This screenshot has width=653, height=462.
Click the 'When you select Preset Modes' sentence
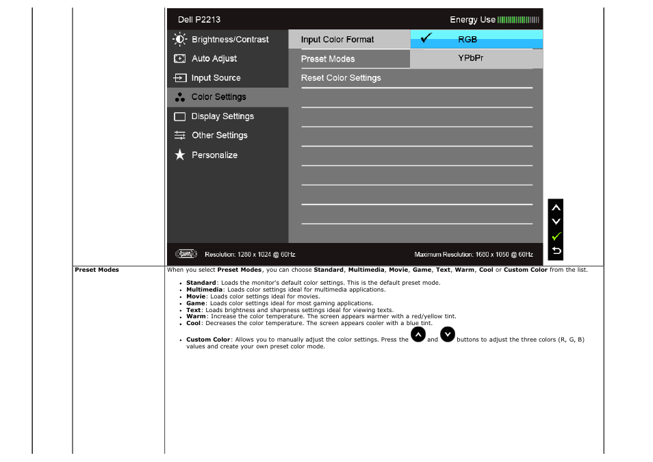click(x=377, y=270)
